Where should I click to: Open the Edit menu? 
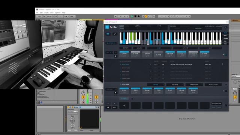(x=41, y=13)
